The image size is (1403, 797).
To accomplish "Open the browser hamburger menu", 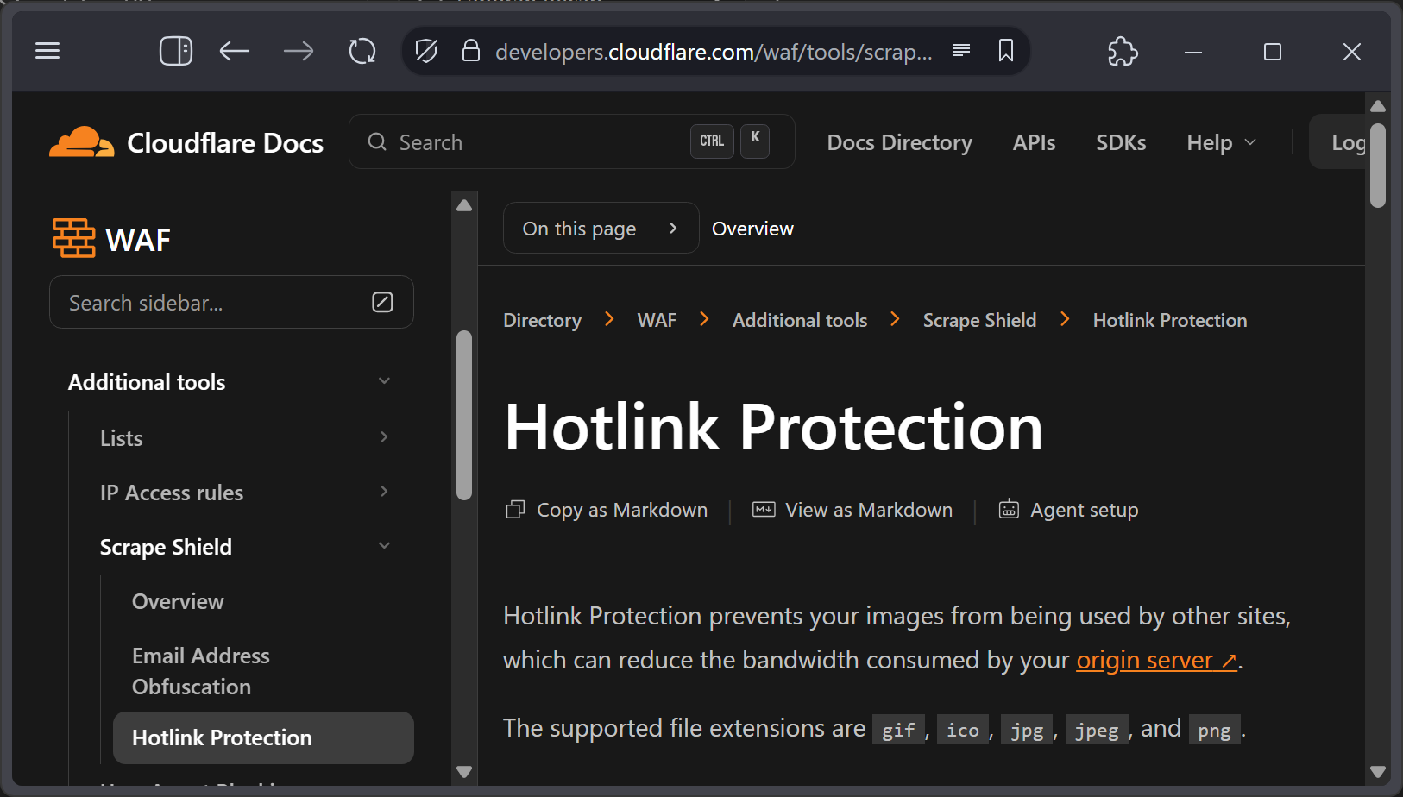I will pos(47,51).
